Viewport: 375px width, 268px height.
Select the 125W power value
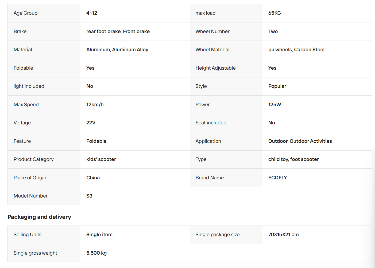pos(275,105)
